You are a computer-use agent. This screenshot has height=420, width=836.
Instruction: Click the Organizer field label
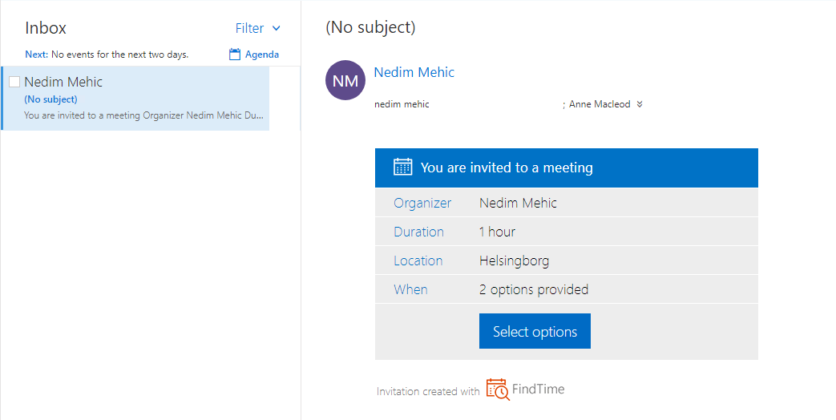[422, 203]
